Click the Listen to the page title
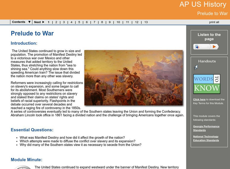Image resolution: width=230 pixels, height=169 pixels. click(209, 37)
